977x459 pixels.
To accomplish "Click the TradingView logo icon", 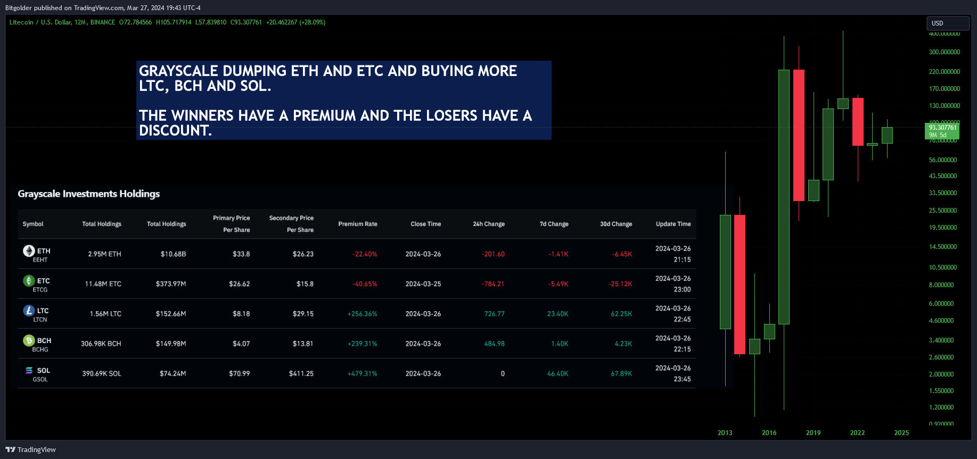I will [11, 449].
